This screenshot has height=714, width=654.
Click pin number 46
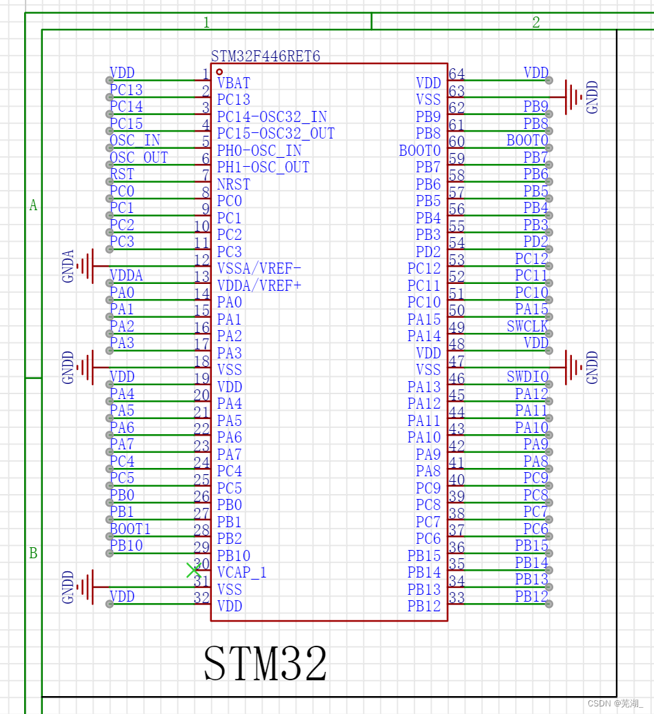click(x=457, y=378)
